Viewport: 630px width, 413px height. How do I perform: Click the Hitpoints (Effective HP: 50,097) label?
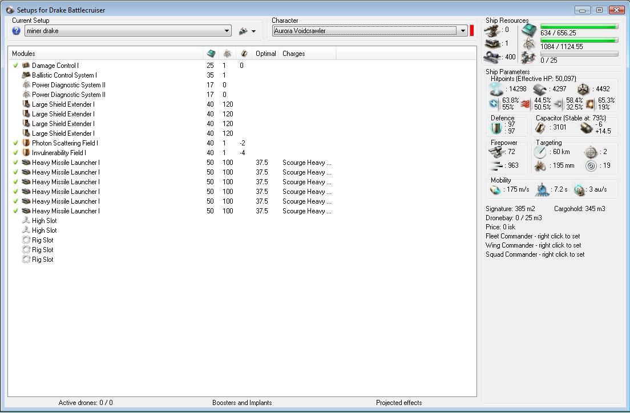click(533, 79)
